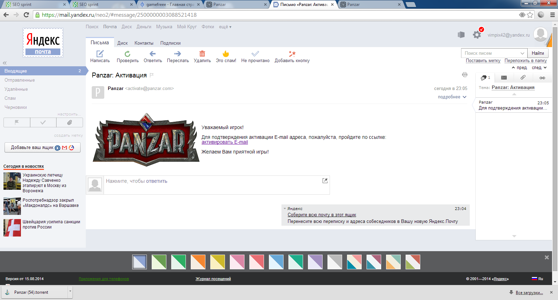Click the Удалить trash icon
The width and height of the screenshot is (558, 300).
point(202,54)
